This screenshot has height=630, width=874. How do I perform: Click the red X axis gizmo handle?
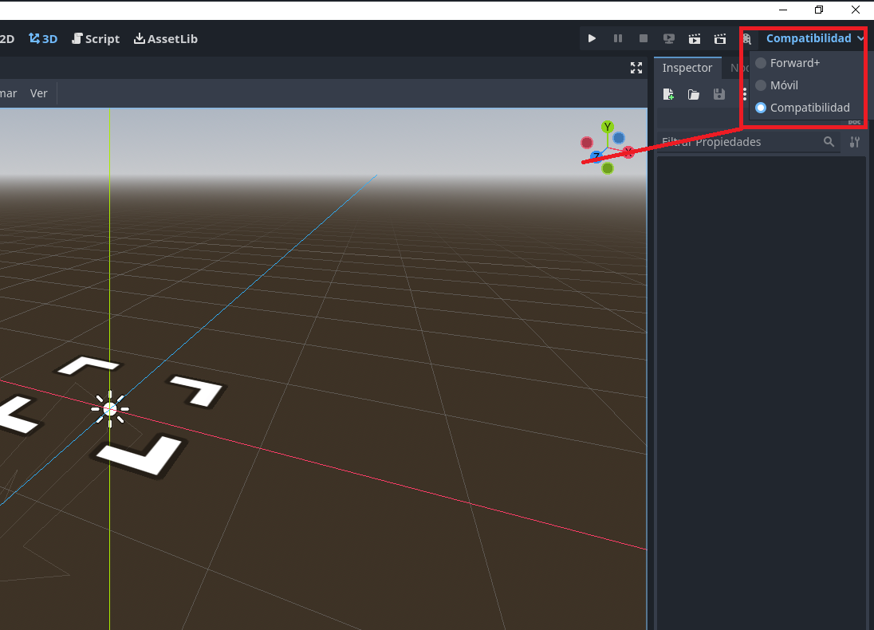click(x=628, y=152)
